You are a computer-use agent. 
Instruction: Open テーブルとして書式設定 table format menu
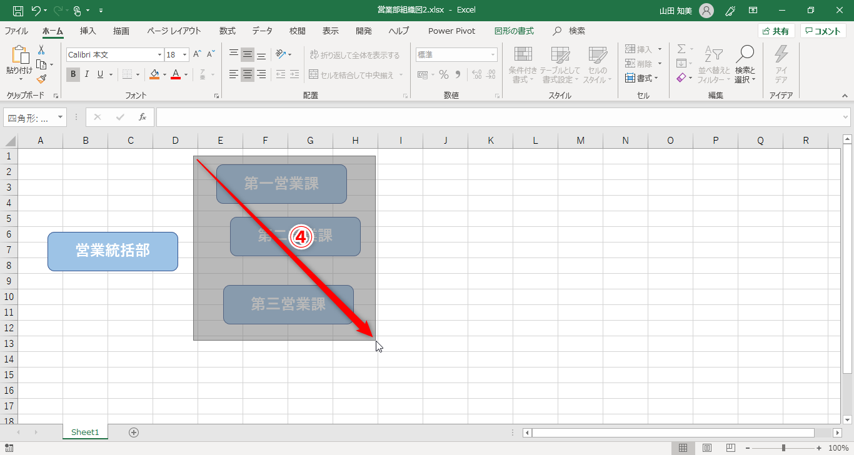point(560,65)
